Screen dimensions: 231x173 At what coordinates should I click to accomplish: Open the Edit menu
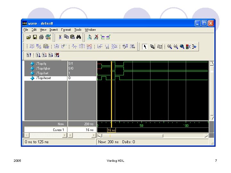pos(34,30)
